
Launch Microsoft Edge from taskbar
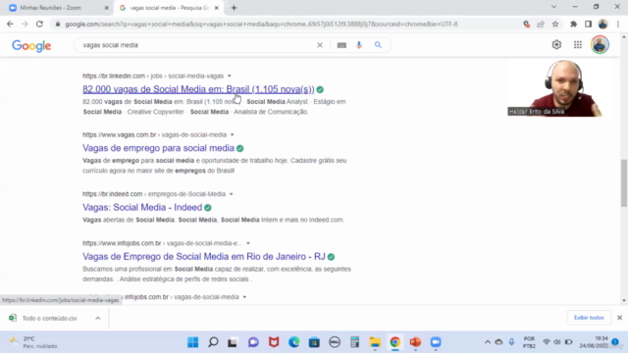[294, 342]
